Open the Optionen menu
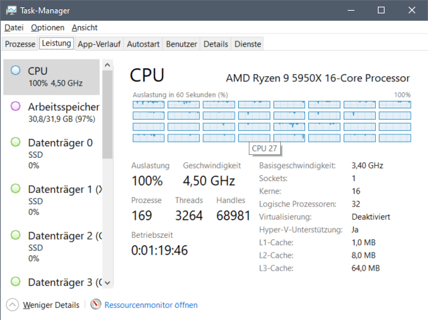428x320 pixels. 47,27
